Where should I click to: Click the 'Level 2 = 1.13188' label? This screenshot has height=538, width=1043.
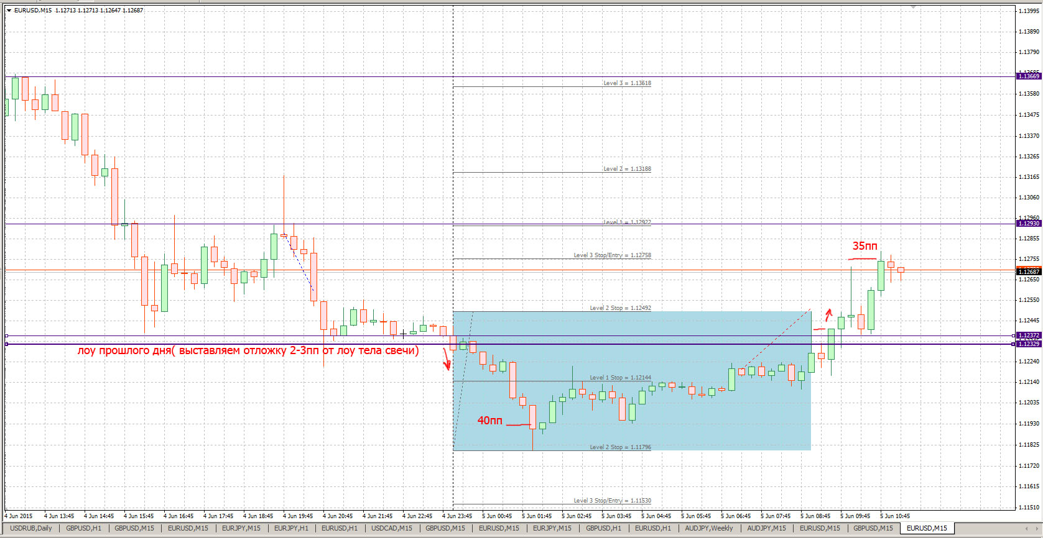[627, 168]
